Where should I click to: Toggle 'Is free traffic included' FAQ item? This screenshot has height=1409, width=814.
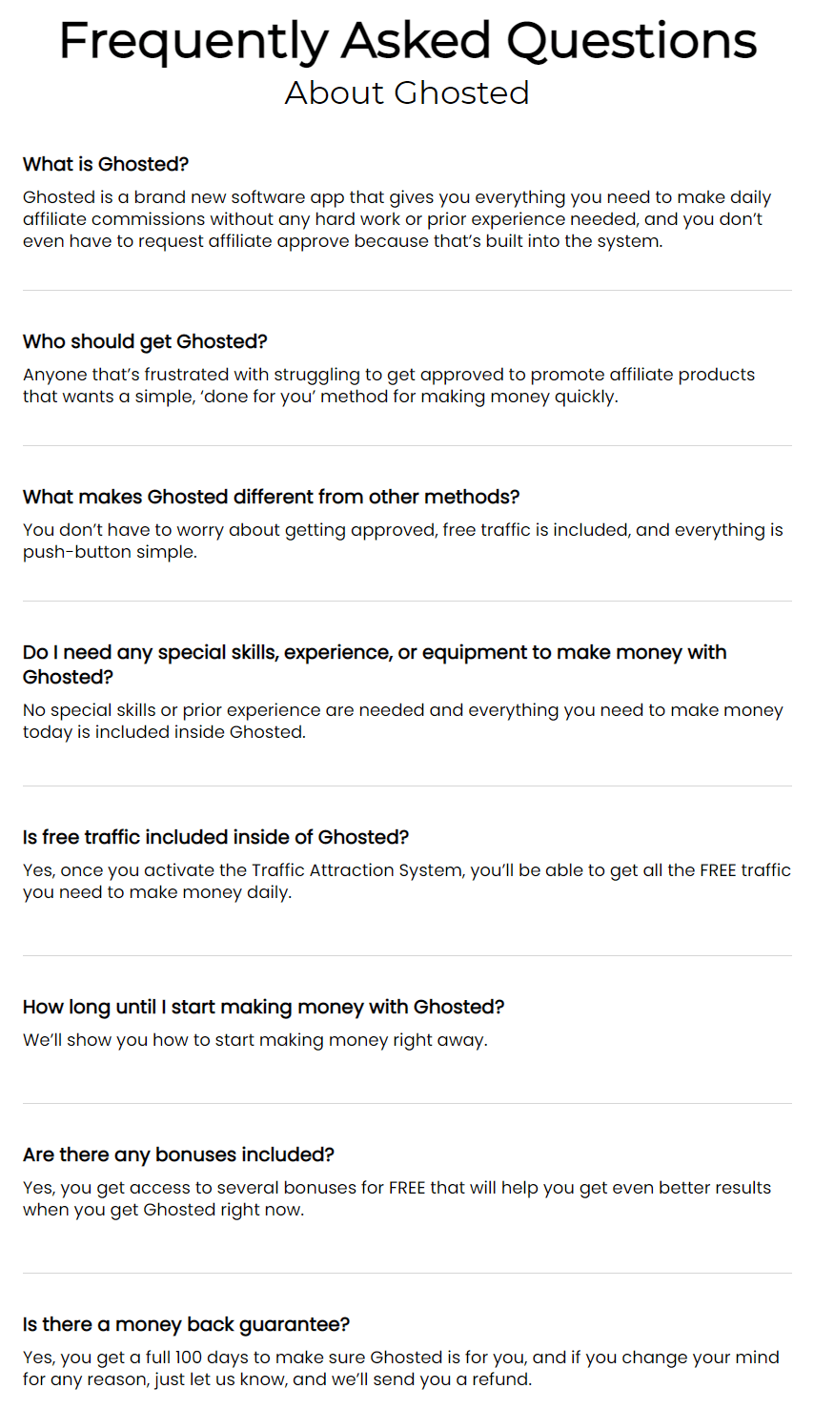pos(215,837)
